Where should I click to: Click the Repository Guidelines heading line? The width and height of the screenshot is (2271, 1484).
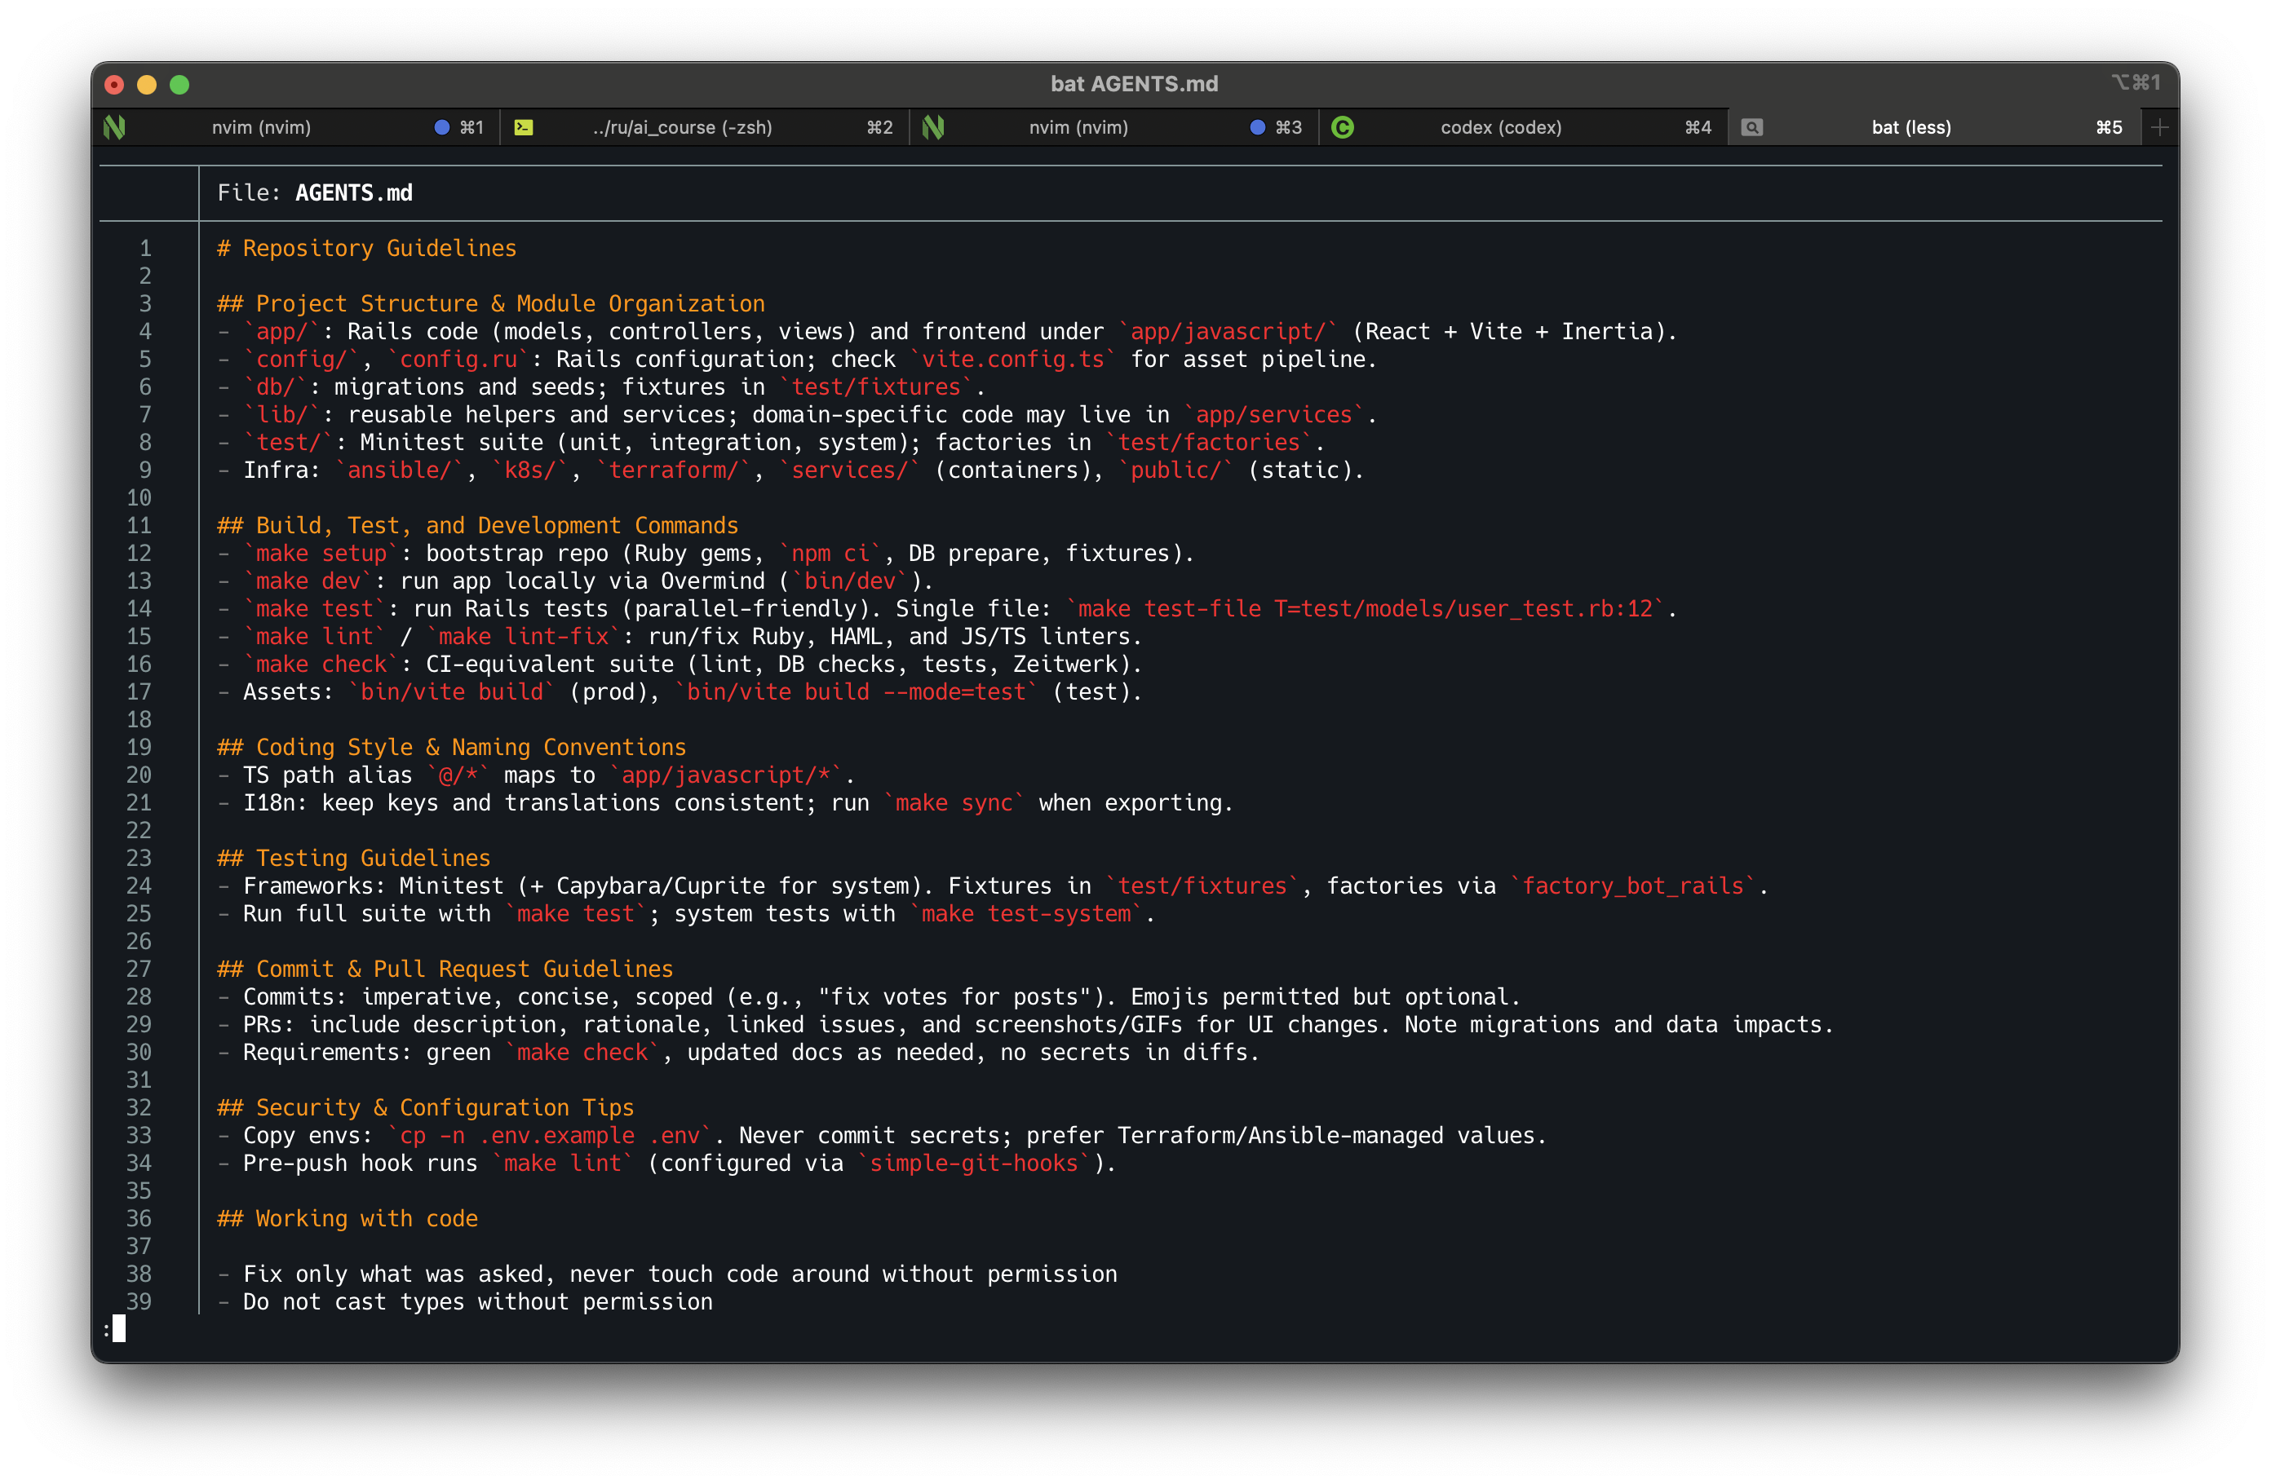point(366,248)
